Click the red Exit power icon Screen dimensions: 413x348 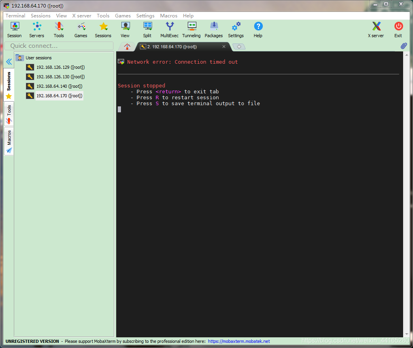click(x=398, y=30)
